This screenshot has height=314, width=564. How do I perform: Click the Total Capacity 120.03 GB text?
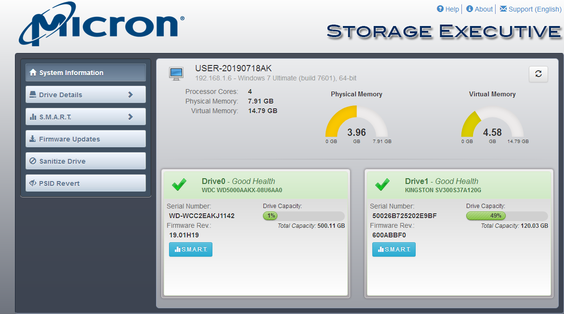pos(515,226)
